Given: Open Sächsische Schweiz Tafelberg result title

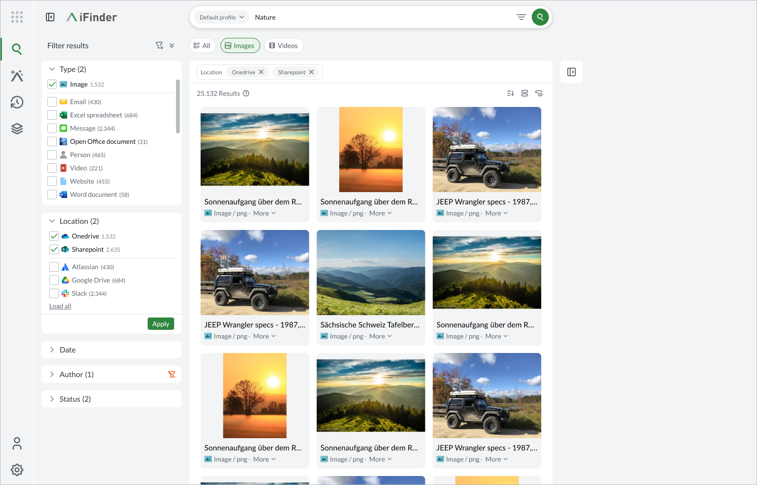Looking at the screenshot, I should click(x=370, y=325).
